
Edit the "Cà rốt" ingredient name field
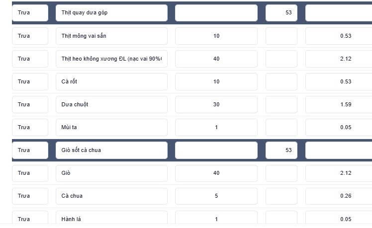pos(111,82)
